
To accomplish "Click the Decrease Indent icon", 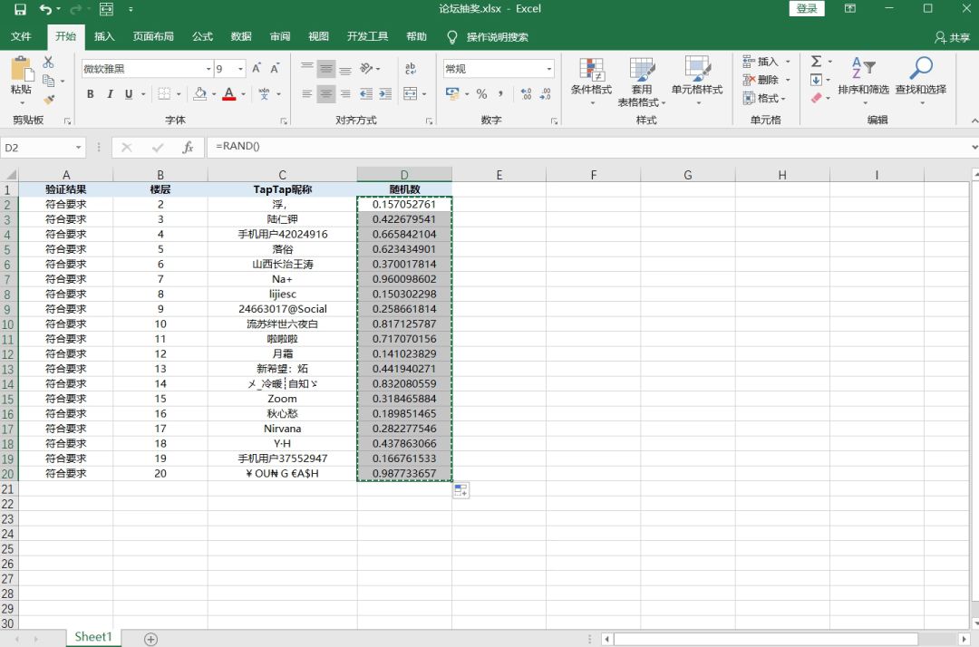I will [366, 93].
